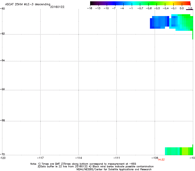Image resolution: width=195 pixels, height=171 pixels.
Task: Click the colorbar label -13
Action: coord(98,8)
